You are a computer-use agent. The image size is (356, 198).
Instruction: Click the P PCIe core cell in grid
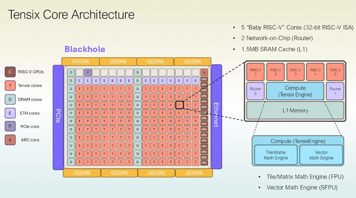pyautogui.click(x=88, y=73)
